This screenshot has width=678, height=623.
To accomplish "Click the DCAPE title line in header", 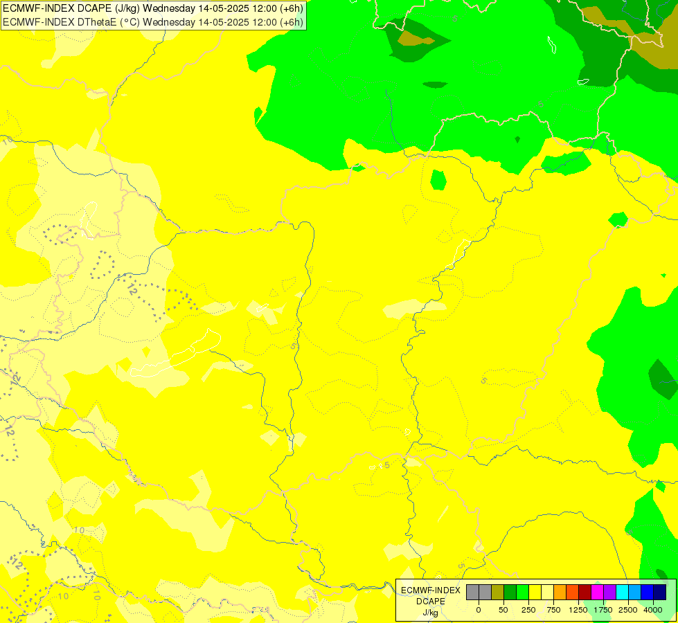I will pyautogui.click(x=153, y=8).
